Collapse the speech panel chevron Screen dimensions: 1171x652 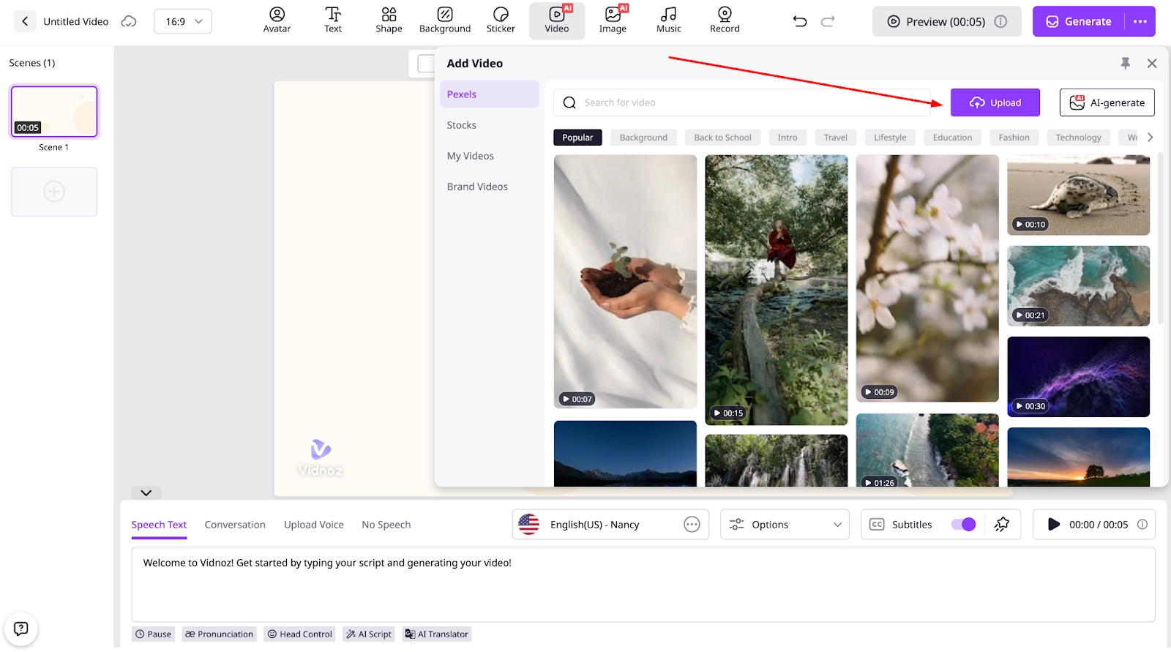pos(146,492)
